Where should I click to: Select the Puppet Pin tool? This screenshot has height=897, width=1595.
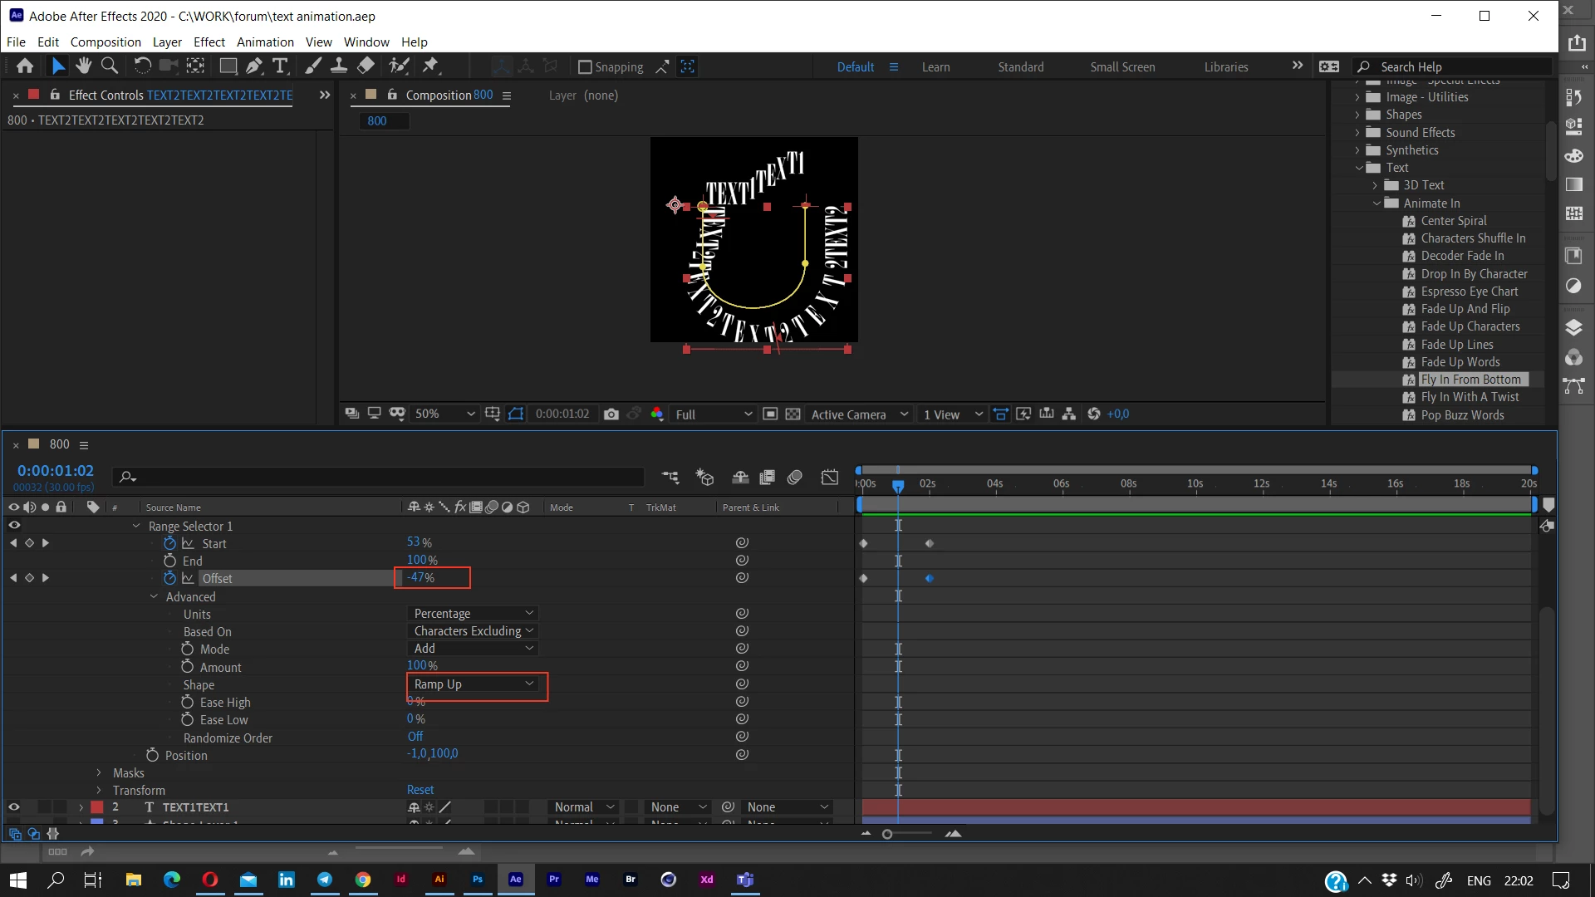click(x=430, y=66)
